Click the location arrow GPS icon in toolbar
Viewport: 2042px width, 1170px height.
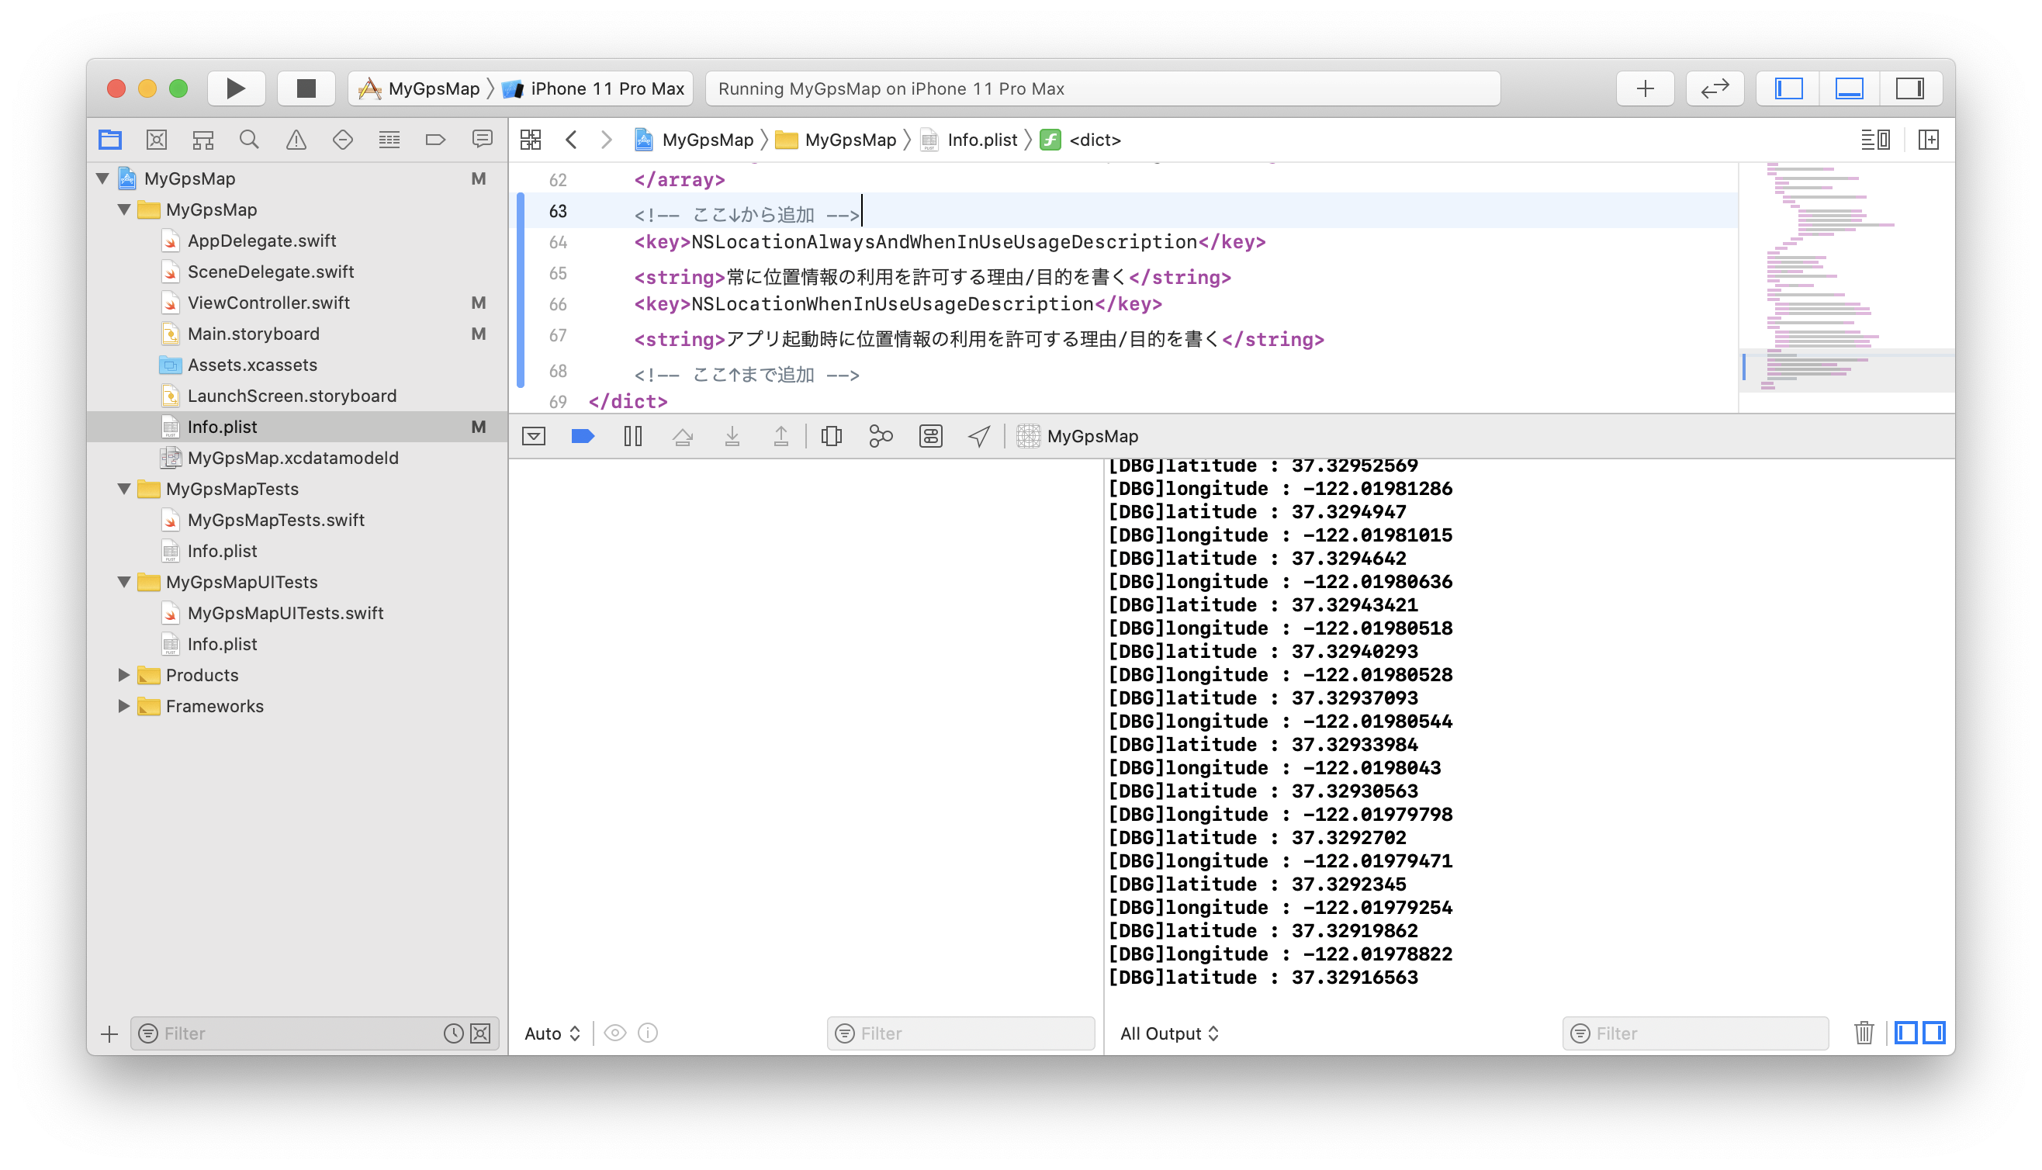click(978, 436)
